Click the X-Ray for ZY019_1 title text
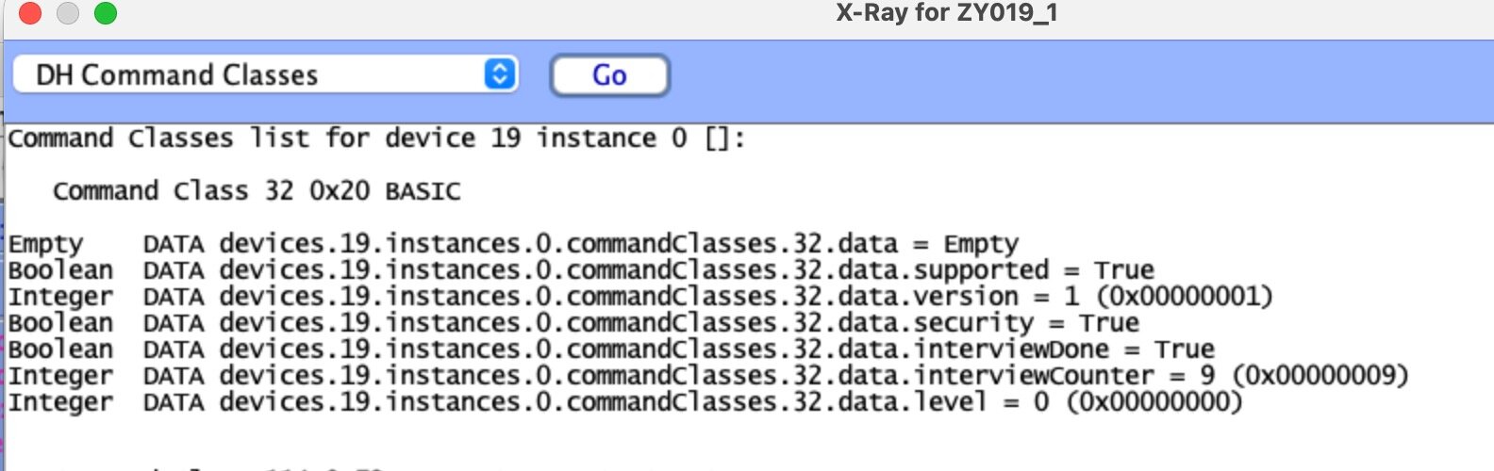 (x=946, y=13)
